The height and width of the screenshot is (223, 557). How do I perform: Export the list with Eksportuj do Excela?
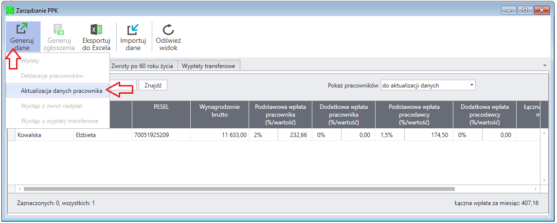coord(96,37)
